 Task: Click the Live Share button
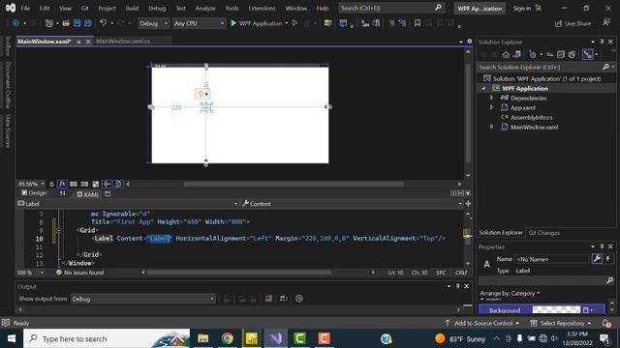click(573, 23)
